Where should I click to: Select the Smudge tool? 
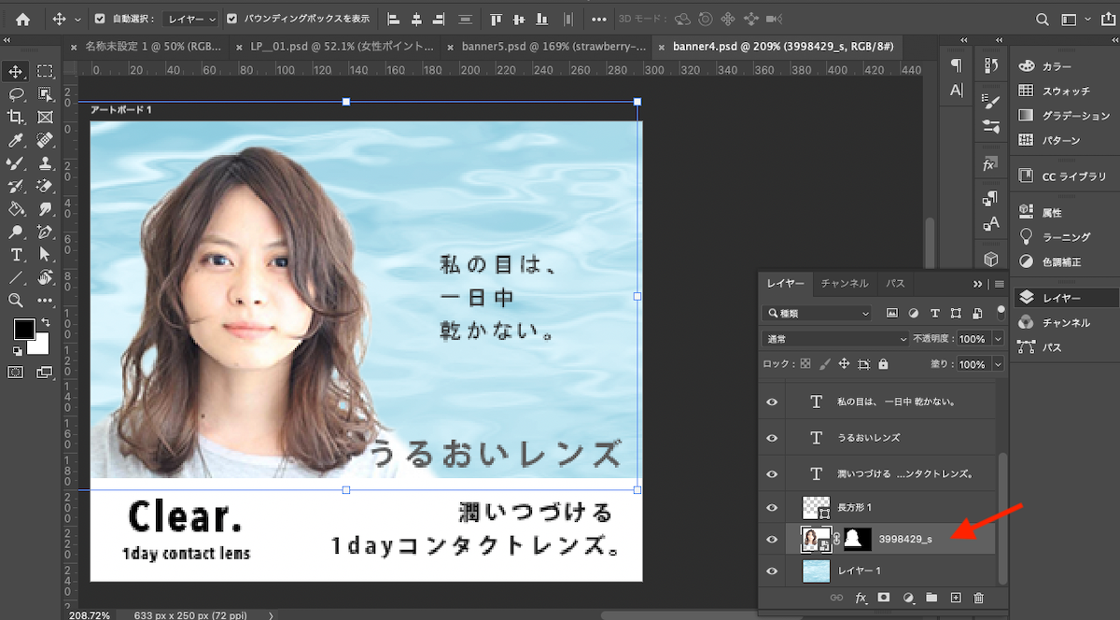point(45,208)
